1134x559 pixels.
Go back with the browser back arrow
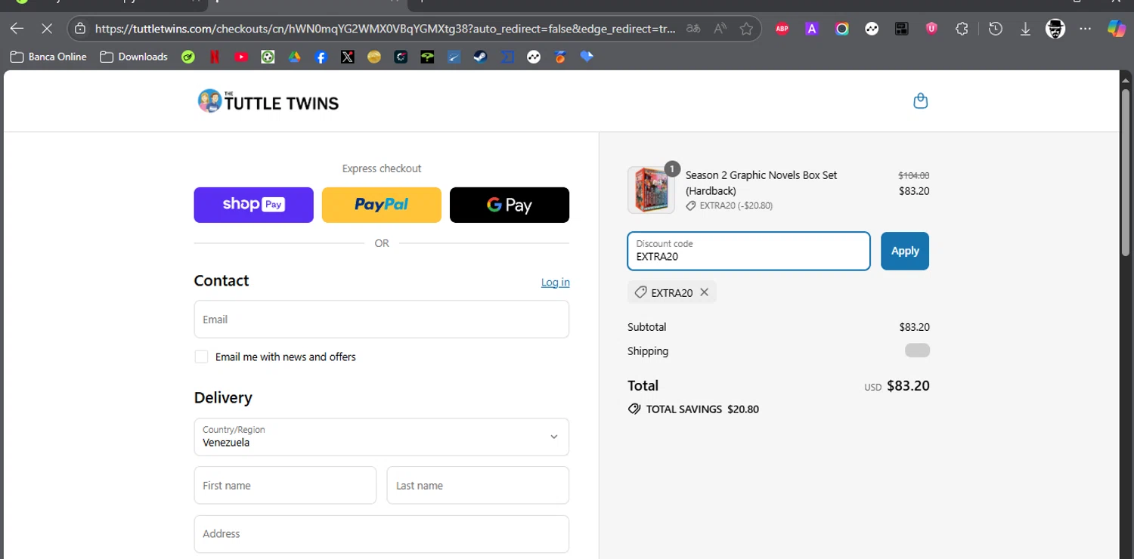(17, 29)
